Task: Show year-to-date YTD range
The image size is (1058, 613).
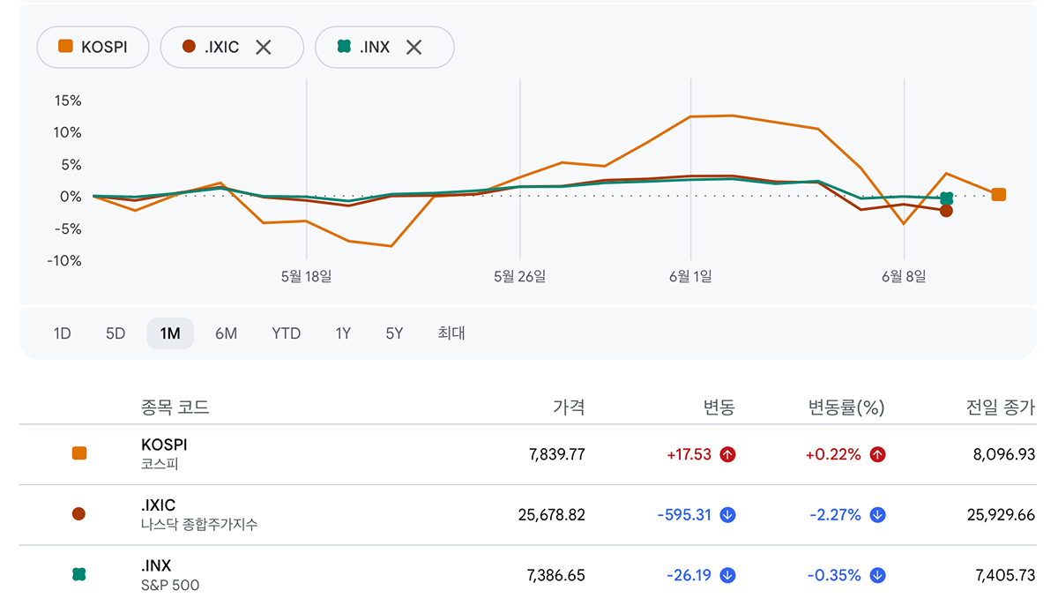Action: point(286,333)
